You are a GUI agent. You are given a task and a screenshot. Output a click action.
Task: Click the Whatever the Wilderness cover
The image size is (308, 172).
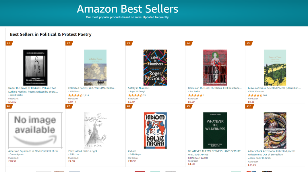pos(215,130)
